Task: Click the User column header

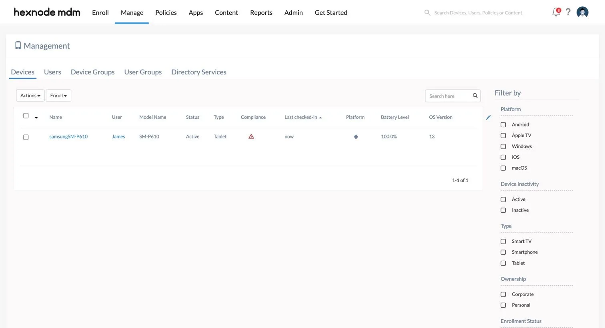Action: point(117,117)
